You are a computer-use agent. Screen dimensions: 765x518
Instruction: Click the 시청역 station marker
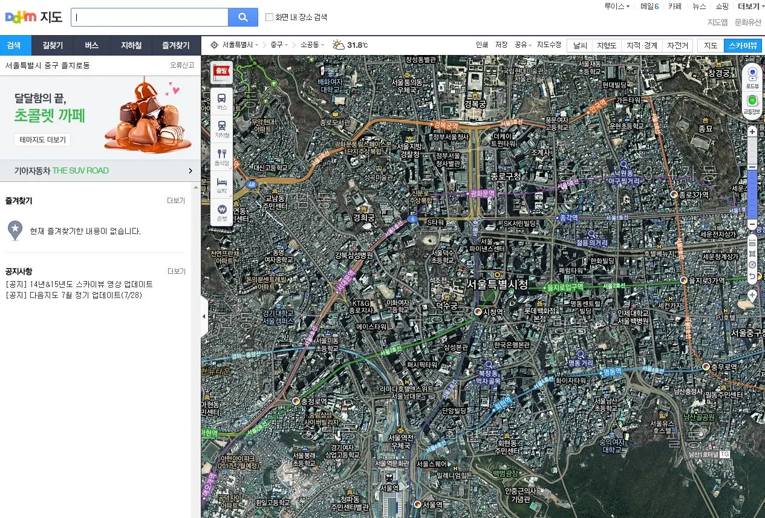[478, 312]
